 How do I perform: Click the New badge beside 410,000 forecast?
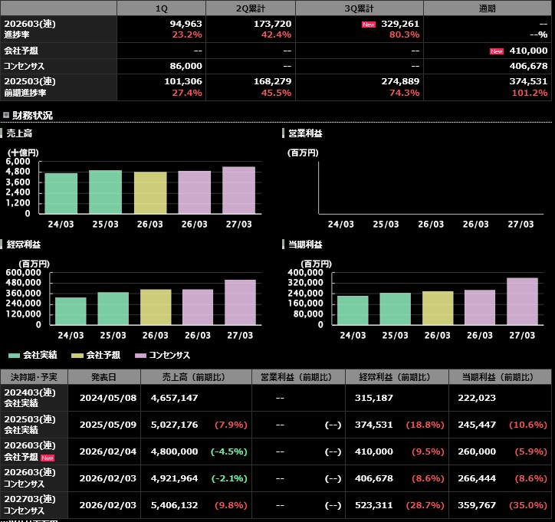[497, 51]
